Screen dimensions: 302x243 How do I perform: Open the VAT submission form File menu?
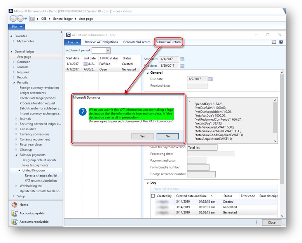[x=73, y=42]
